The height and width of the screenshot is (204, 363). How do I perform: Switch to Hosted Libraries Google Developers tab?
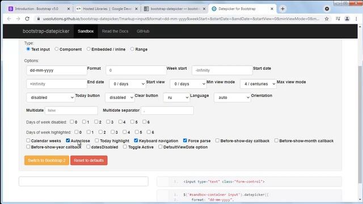(107, 9)
